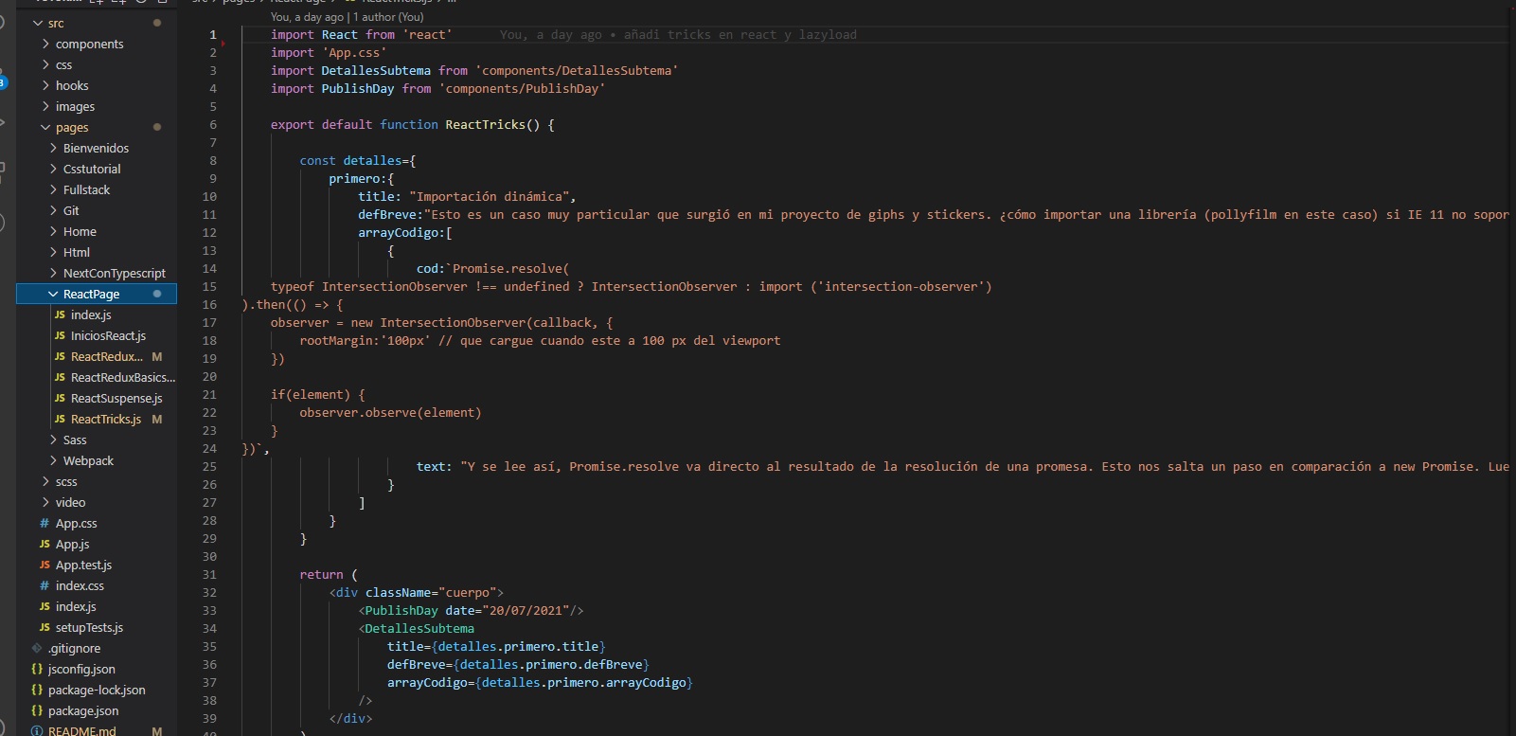Click the git blame annotation above line 1
Screen dimensions: 1516x736
[x=347, y=17]
